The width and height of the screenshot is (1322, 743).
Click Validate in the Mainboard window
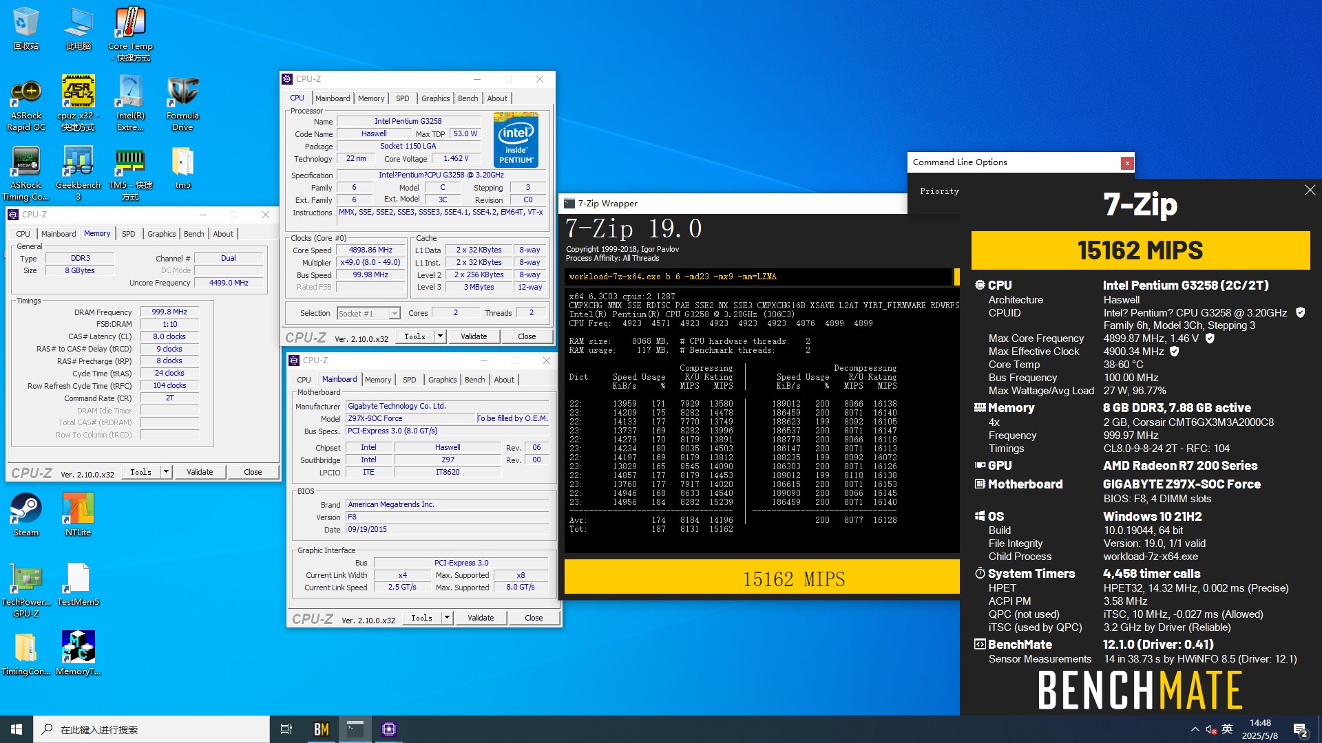pos(481,618)
